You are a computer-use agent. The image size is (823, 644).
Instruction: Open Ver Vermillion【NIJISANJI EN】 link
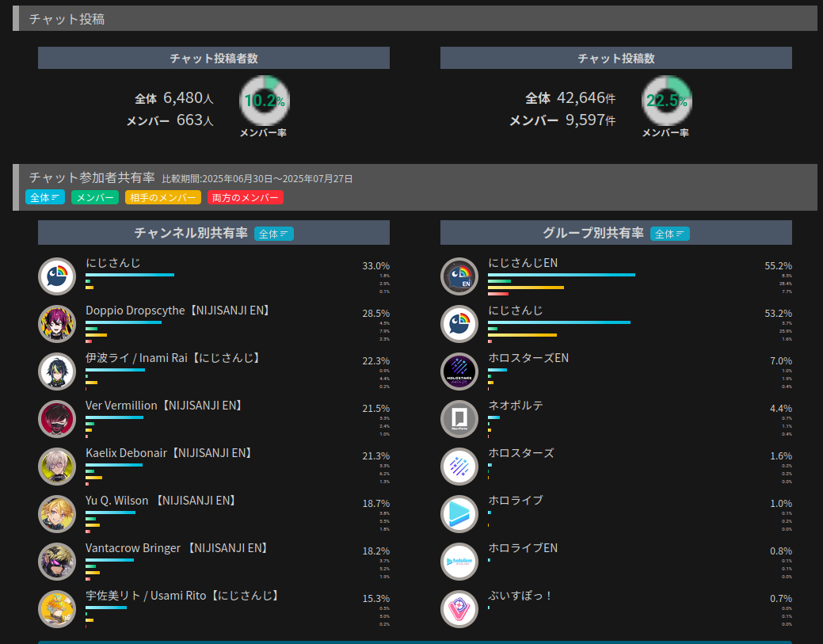pyautogui.click(x=164, y=406)
